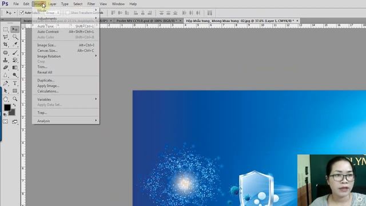
Task: Click the align top edges icon
Action: 113,13
